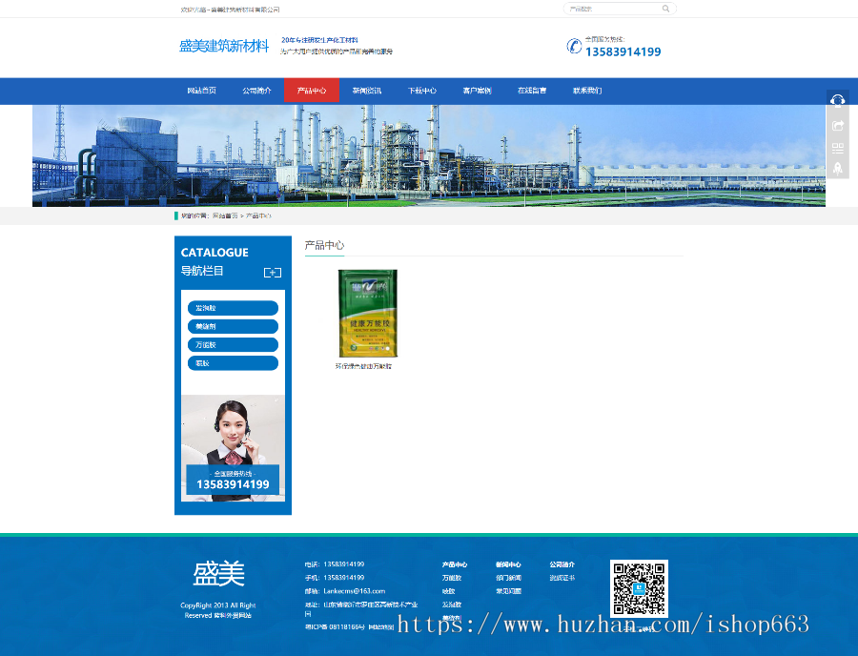Toggle the 万能胶 category in the catalogue
Screen dimensions: 858x656
[x=233, y=343]
